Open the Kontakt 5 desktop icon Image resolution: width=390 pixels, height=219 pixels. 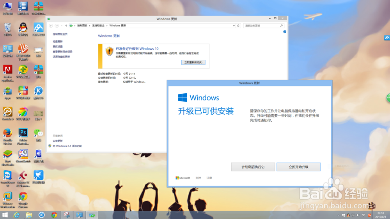point(8,114)
